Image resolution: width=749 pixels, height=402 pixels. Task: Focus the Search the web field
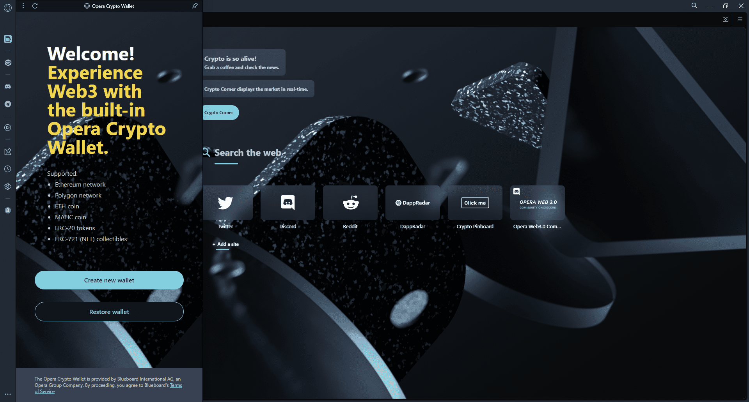point(248,153)
